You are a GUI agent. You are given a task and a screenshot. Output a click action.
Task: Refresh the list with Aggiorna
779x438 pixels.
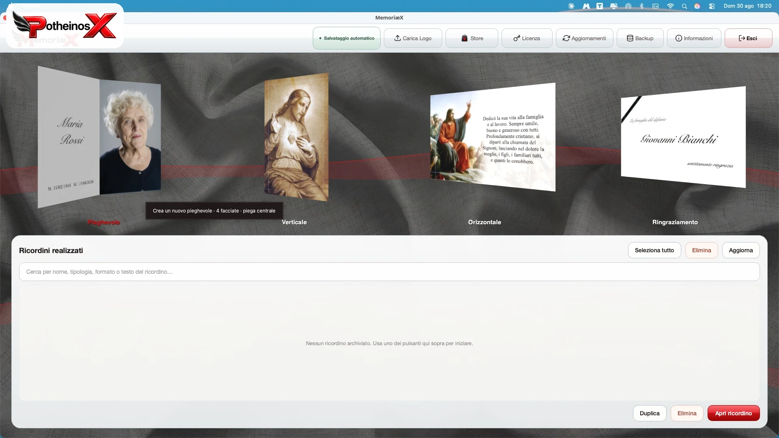tap(741, 250)
